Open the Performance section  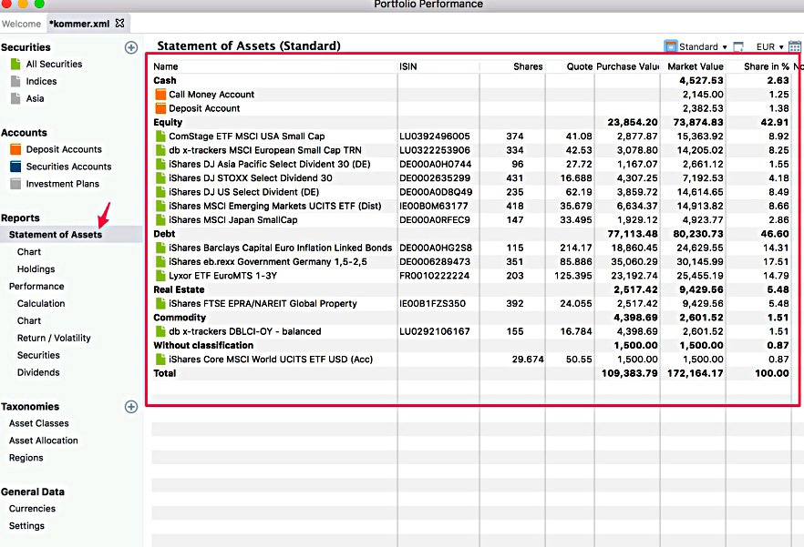pyautogui.click(x=36, y=287)
